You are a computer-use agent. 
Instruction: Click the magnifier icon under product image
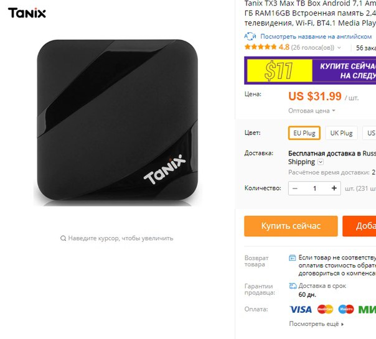[x=63, y=238]
